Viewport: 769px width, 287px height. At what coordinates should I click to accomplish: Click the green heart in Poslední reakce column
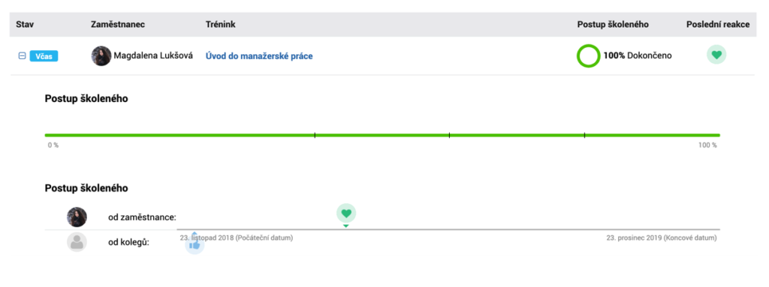coord(716,55)
